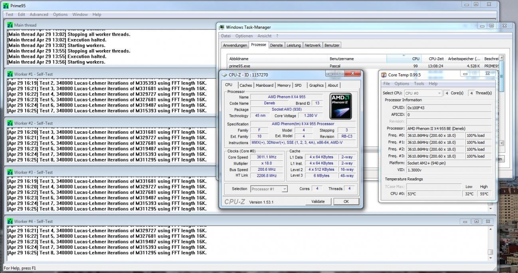This screenshot has height=273, width=518.
Task: Click the Worker #3 Self-Test window icon
Action: click(10, 172)
